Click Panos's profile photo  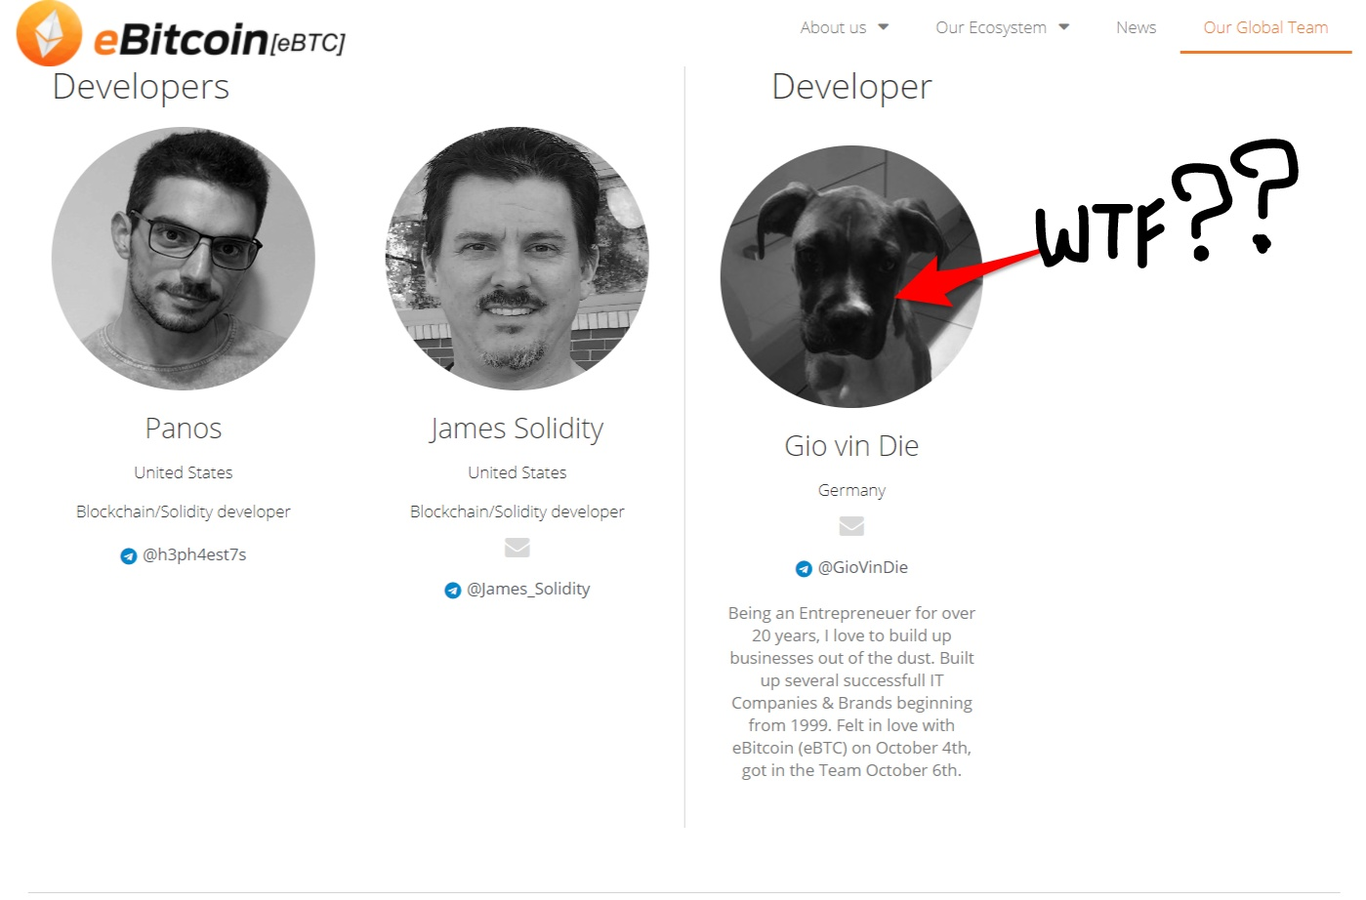[184, 259]
